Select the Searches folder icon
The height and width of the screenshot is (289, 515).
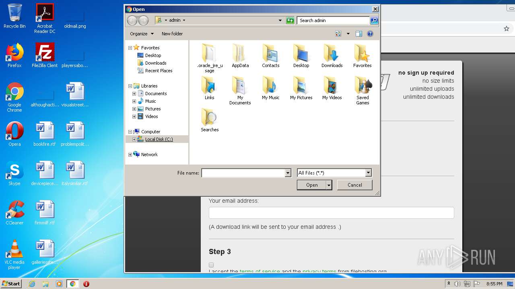pyautogui.click(x=210, y=120)
